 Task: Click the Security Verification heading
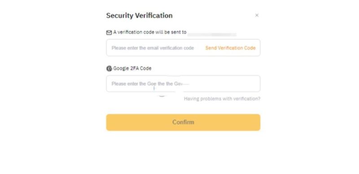coord(139,16)
